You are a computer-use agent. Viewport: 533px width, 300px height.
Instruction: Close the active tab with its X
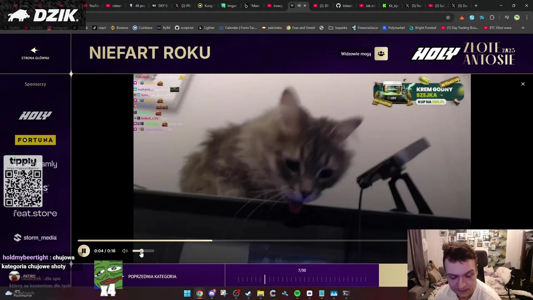tap(305, 6)
